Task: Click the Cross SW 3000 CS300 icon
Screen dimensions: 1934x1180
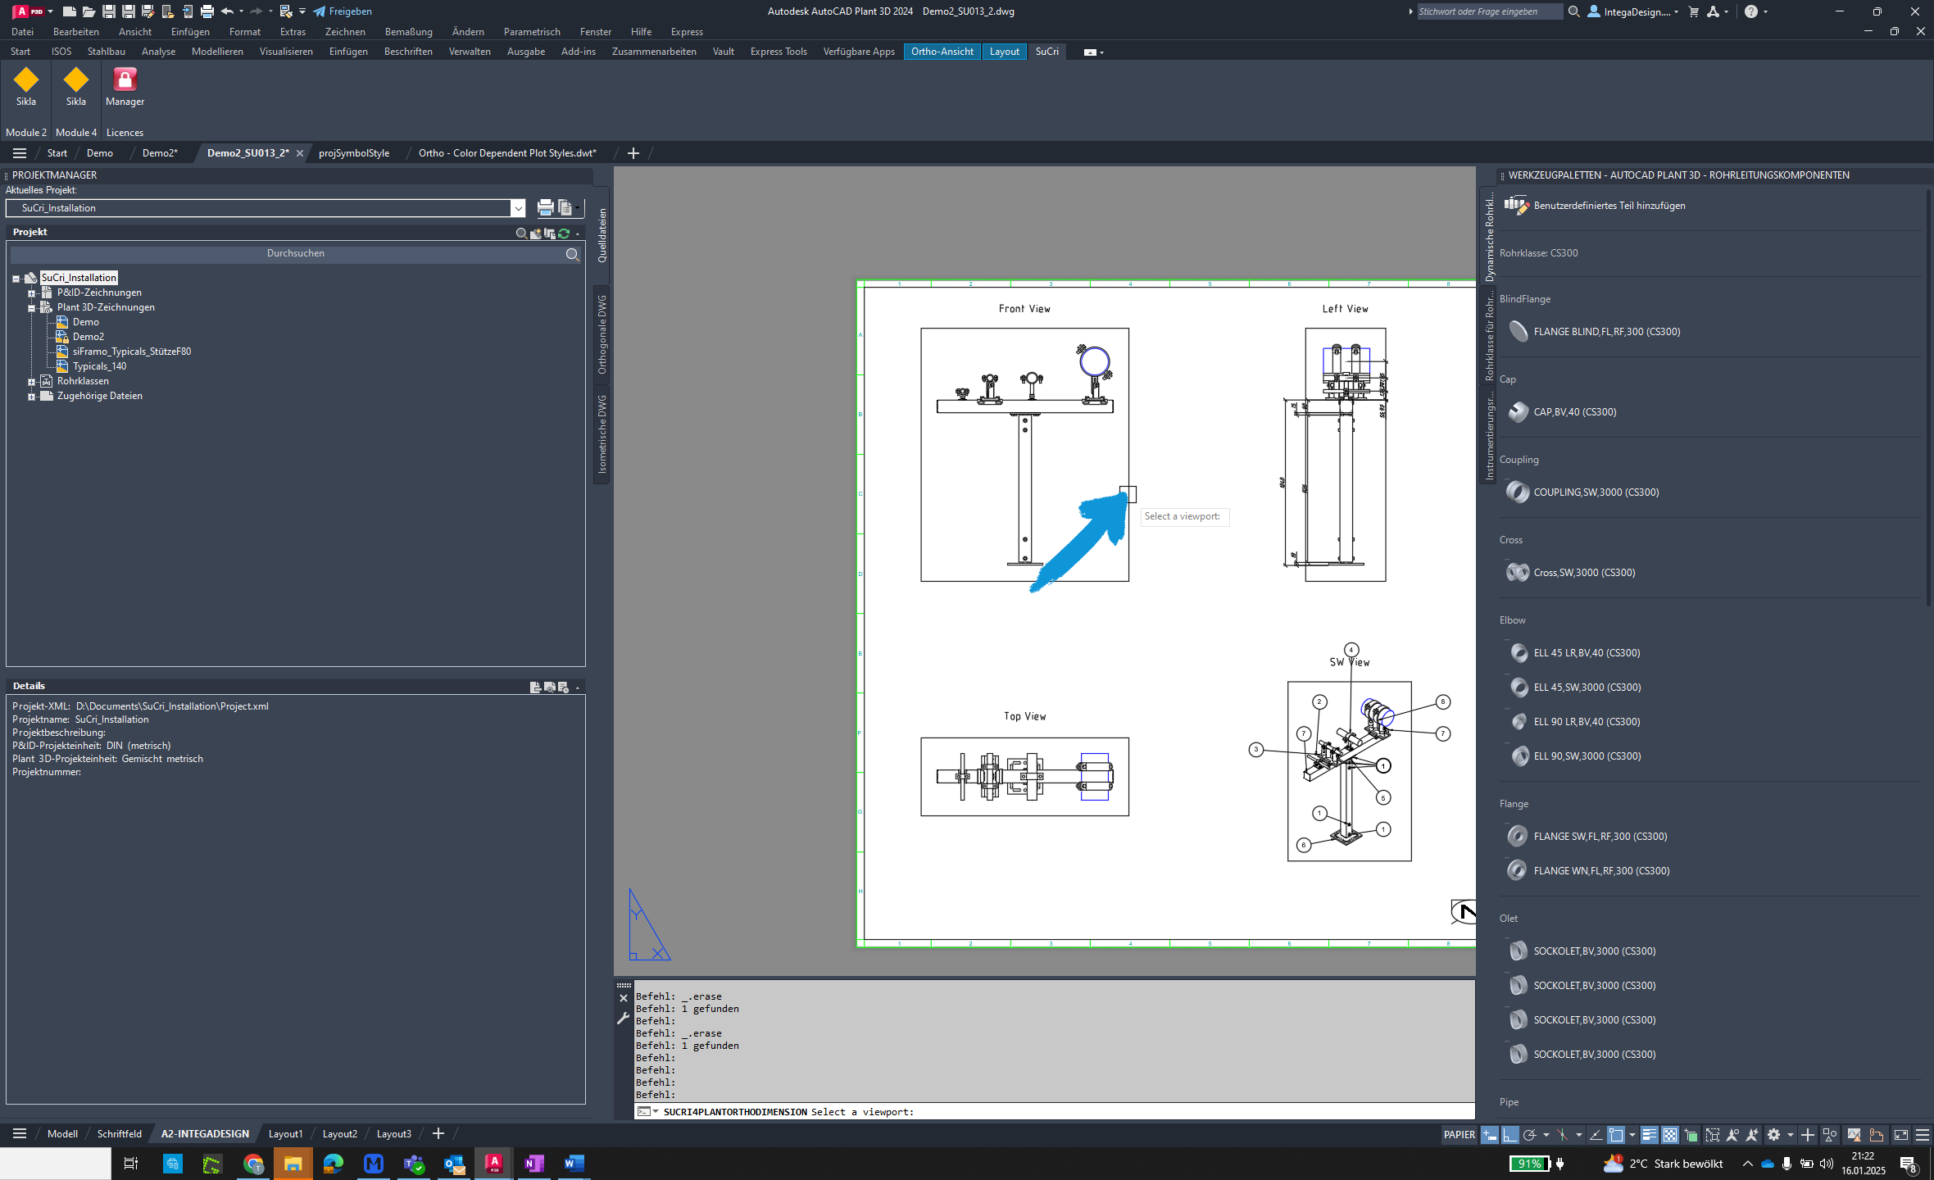Action: click(1517, 572)
